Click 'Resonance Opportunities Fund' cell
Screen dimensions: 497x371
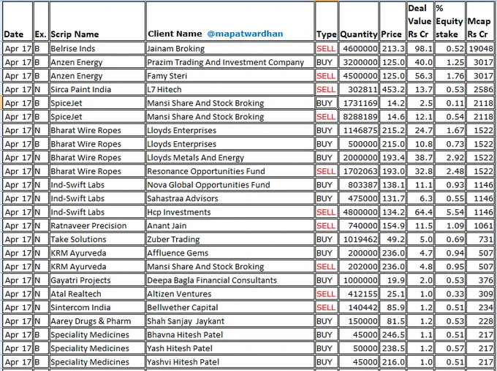[230, 171]
